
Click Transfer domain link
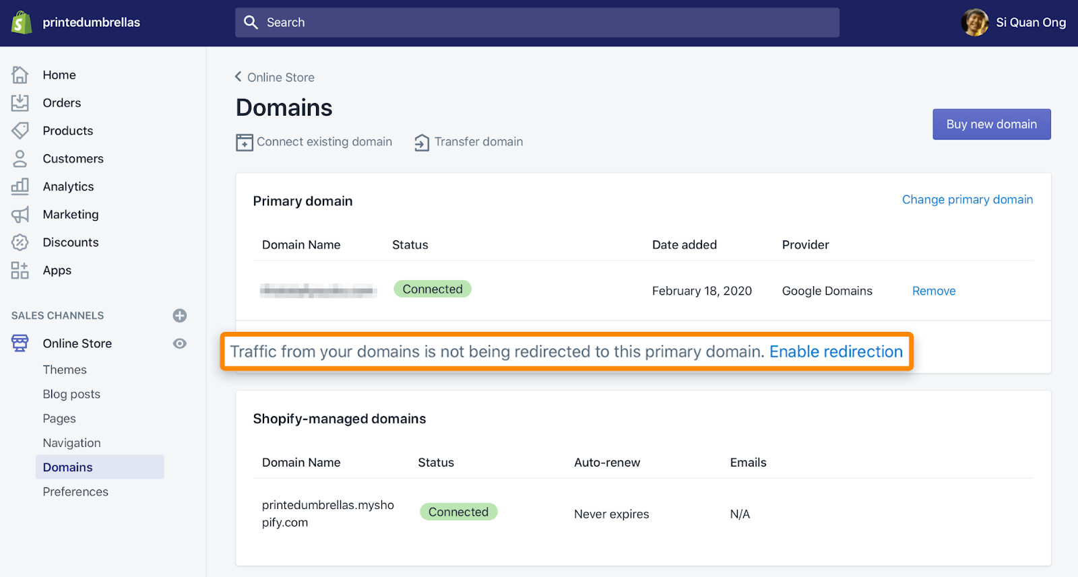[x=479, y=142]
